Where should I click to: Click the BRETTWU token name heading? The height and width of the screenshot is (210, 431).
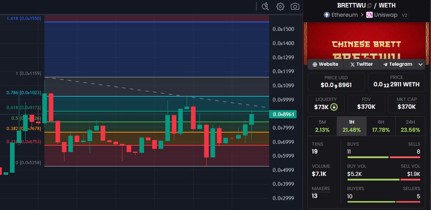click(351, 5)
